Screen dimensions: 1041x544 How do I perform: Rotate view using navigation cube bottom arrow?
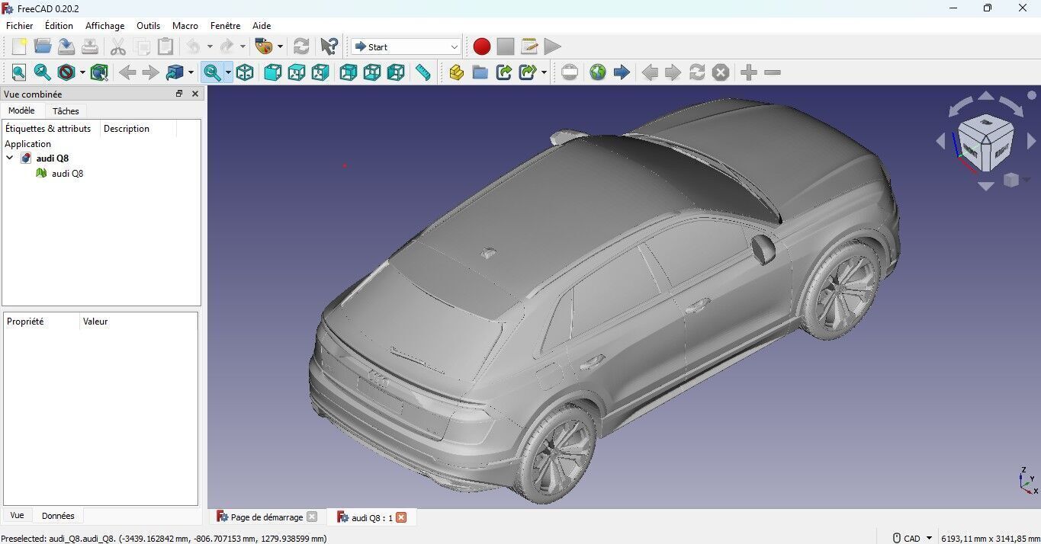point(986,186)
